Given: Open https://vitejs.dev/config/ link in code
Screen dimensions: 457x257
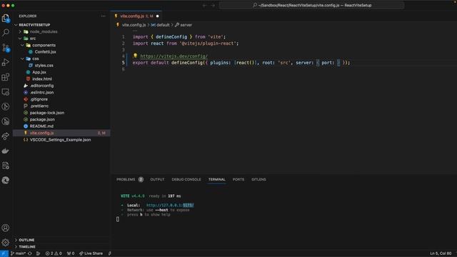Looking at the screenshot, I should point(174,56).
